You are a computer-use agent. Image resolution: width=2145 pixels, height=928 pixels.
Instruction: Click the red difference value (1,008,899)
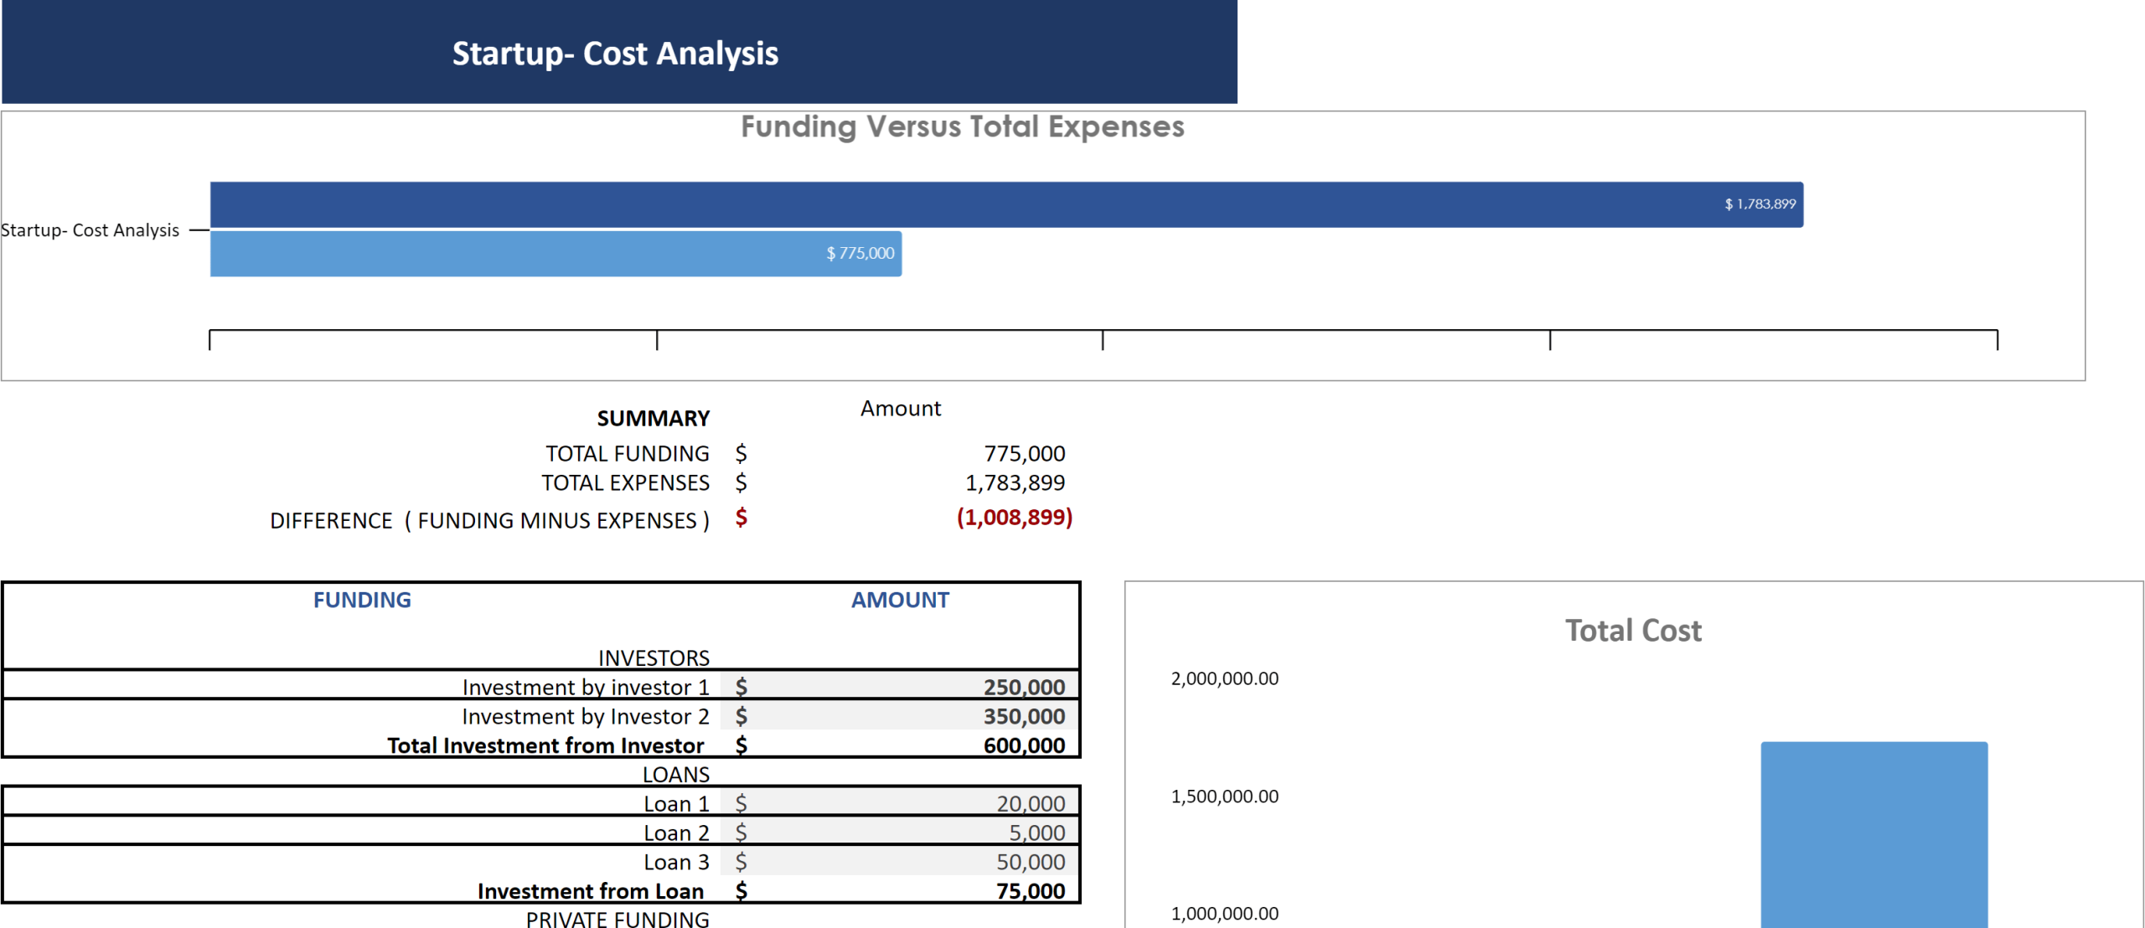point(1014,518)
